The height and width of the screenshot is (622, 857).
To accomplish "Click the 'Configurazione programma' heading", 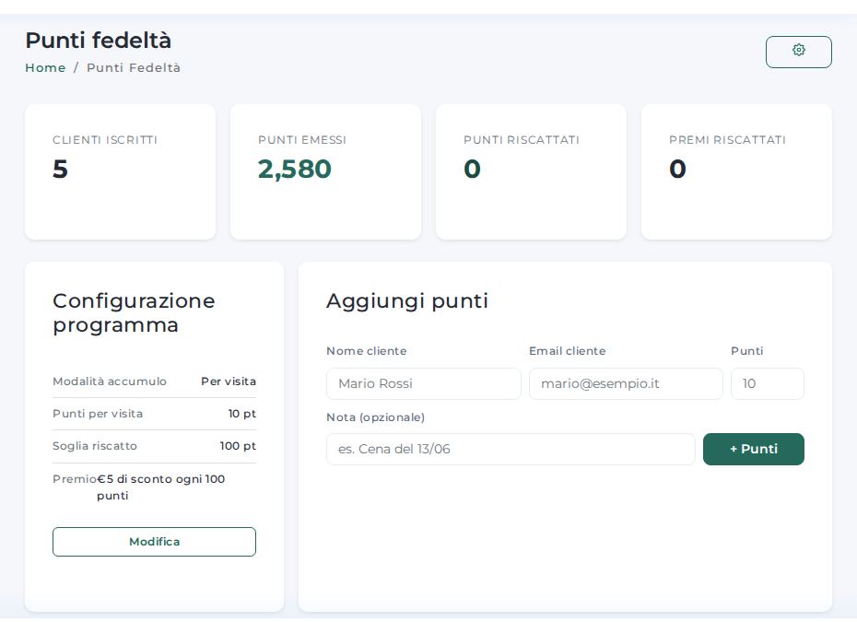I will click(134, 312).
